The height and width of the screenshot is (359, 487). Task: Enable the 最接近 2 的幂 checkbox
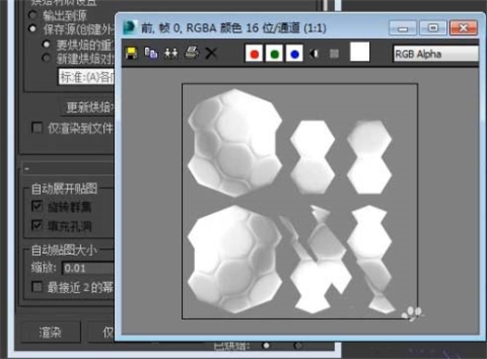pyautogui.click(x=37, y=287)
